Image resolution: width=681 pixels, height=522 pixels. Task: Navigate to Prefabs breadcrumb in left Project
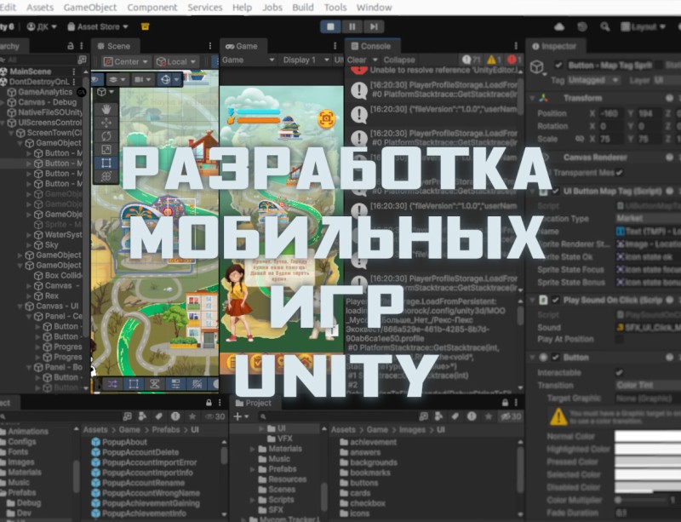coord(165,430)
